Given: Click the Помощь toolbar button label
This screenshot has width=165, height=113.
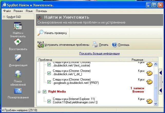Looking at the screenshot, I should coord(124,45).
